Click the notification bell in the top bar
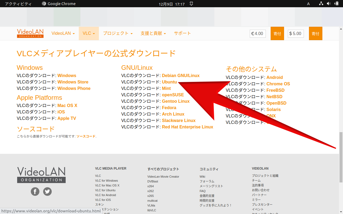 (x=191, y=3)
